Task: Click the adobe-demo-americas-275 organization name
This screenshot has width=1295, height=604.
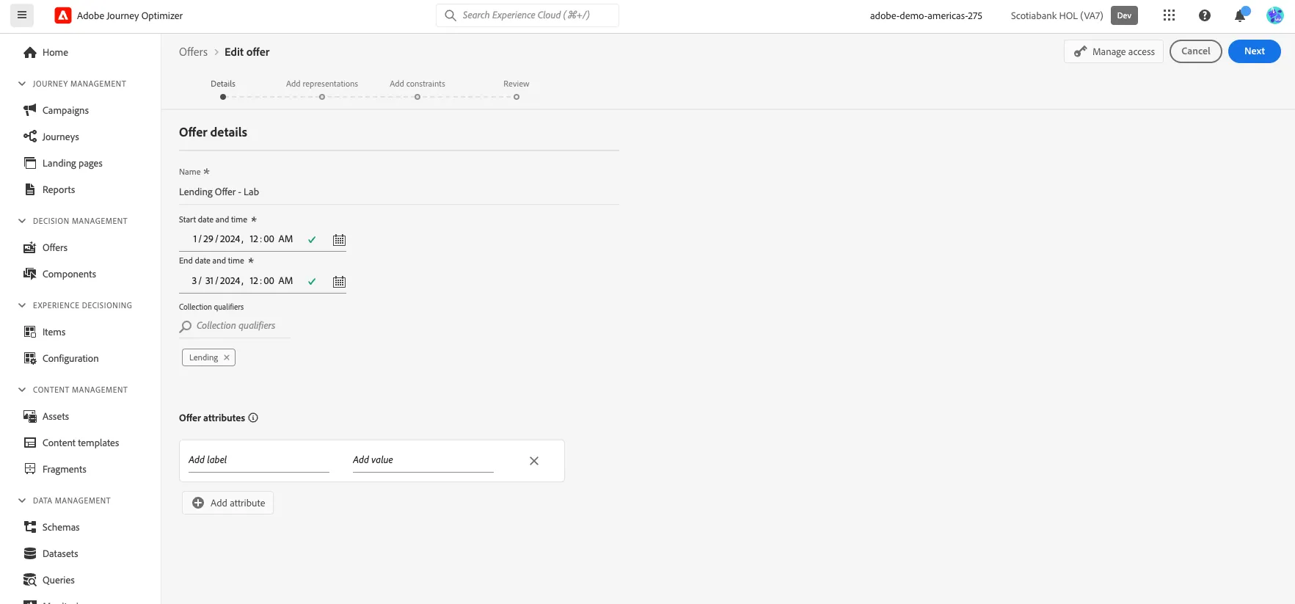Action: coord(926,15)
